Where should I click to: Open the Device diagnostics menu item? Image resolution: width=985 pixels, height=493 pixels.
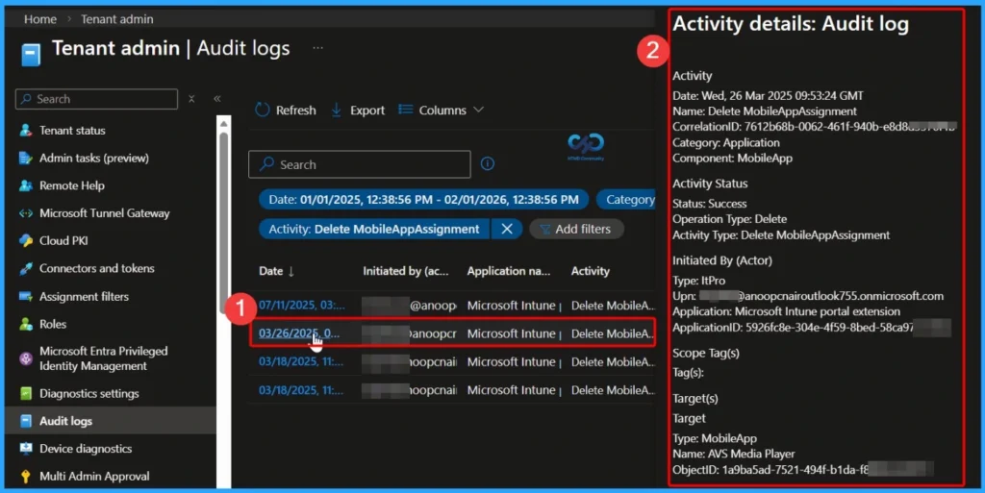pos(86,449)
